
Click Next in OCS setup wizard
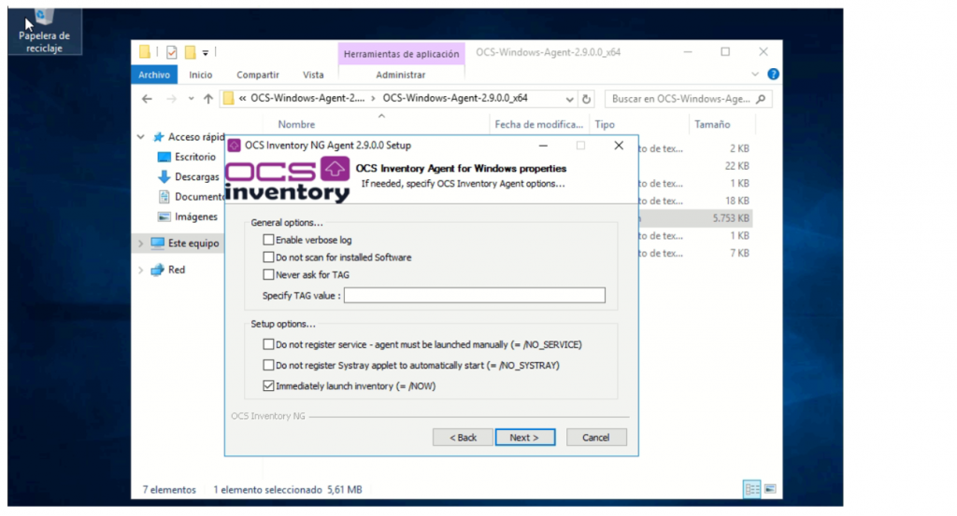[525, 438]
